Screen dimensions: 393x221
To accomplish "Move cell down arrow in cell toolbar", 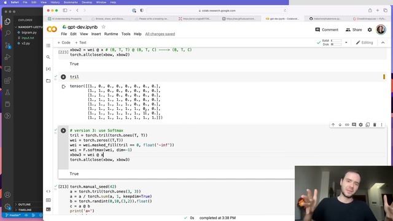I will (x=340, y=125).
